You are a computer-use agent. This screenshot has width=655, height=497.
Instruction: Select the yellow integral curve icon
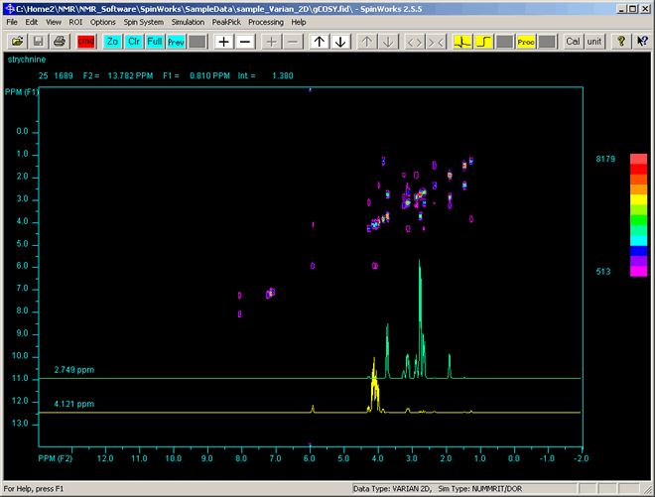point(483,42)
